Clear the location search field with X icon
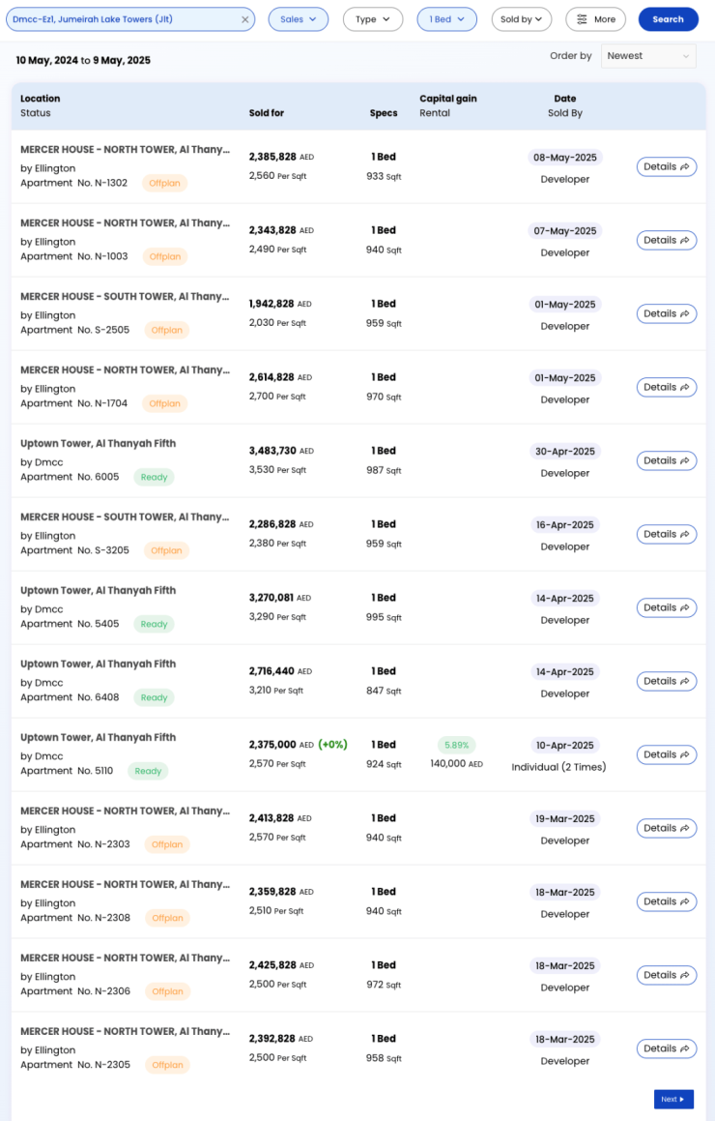The height and width of the screenshot is (1121, 715). point(244,19)
